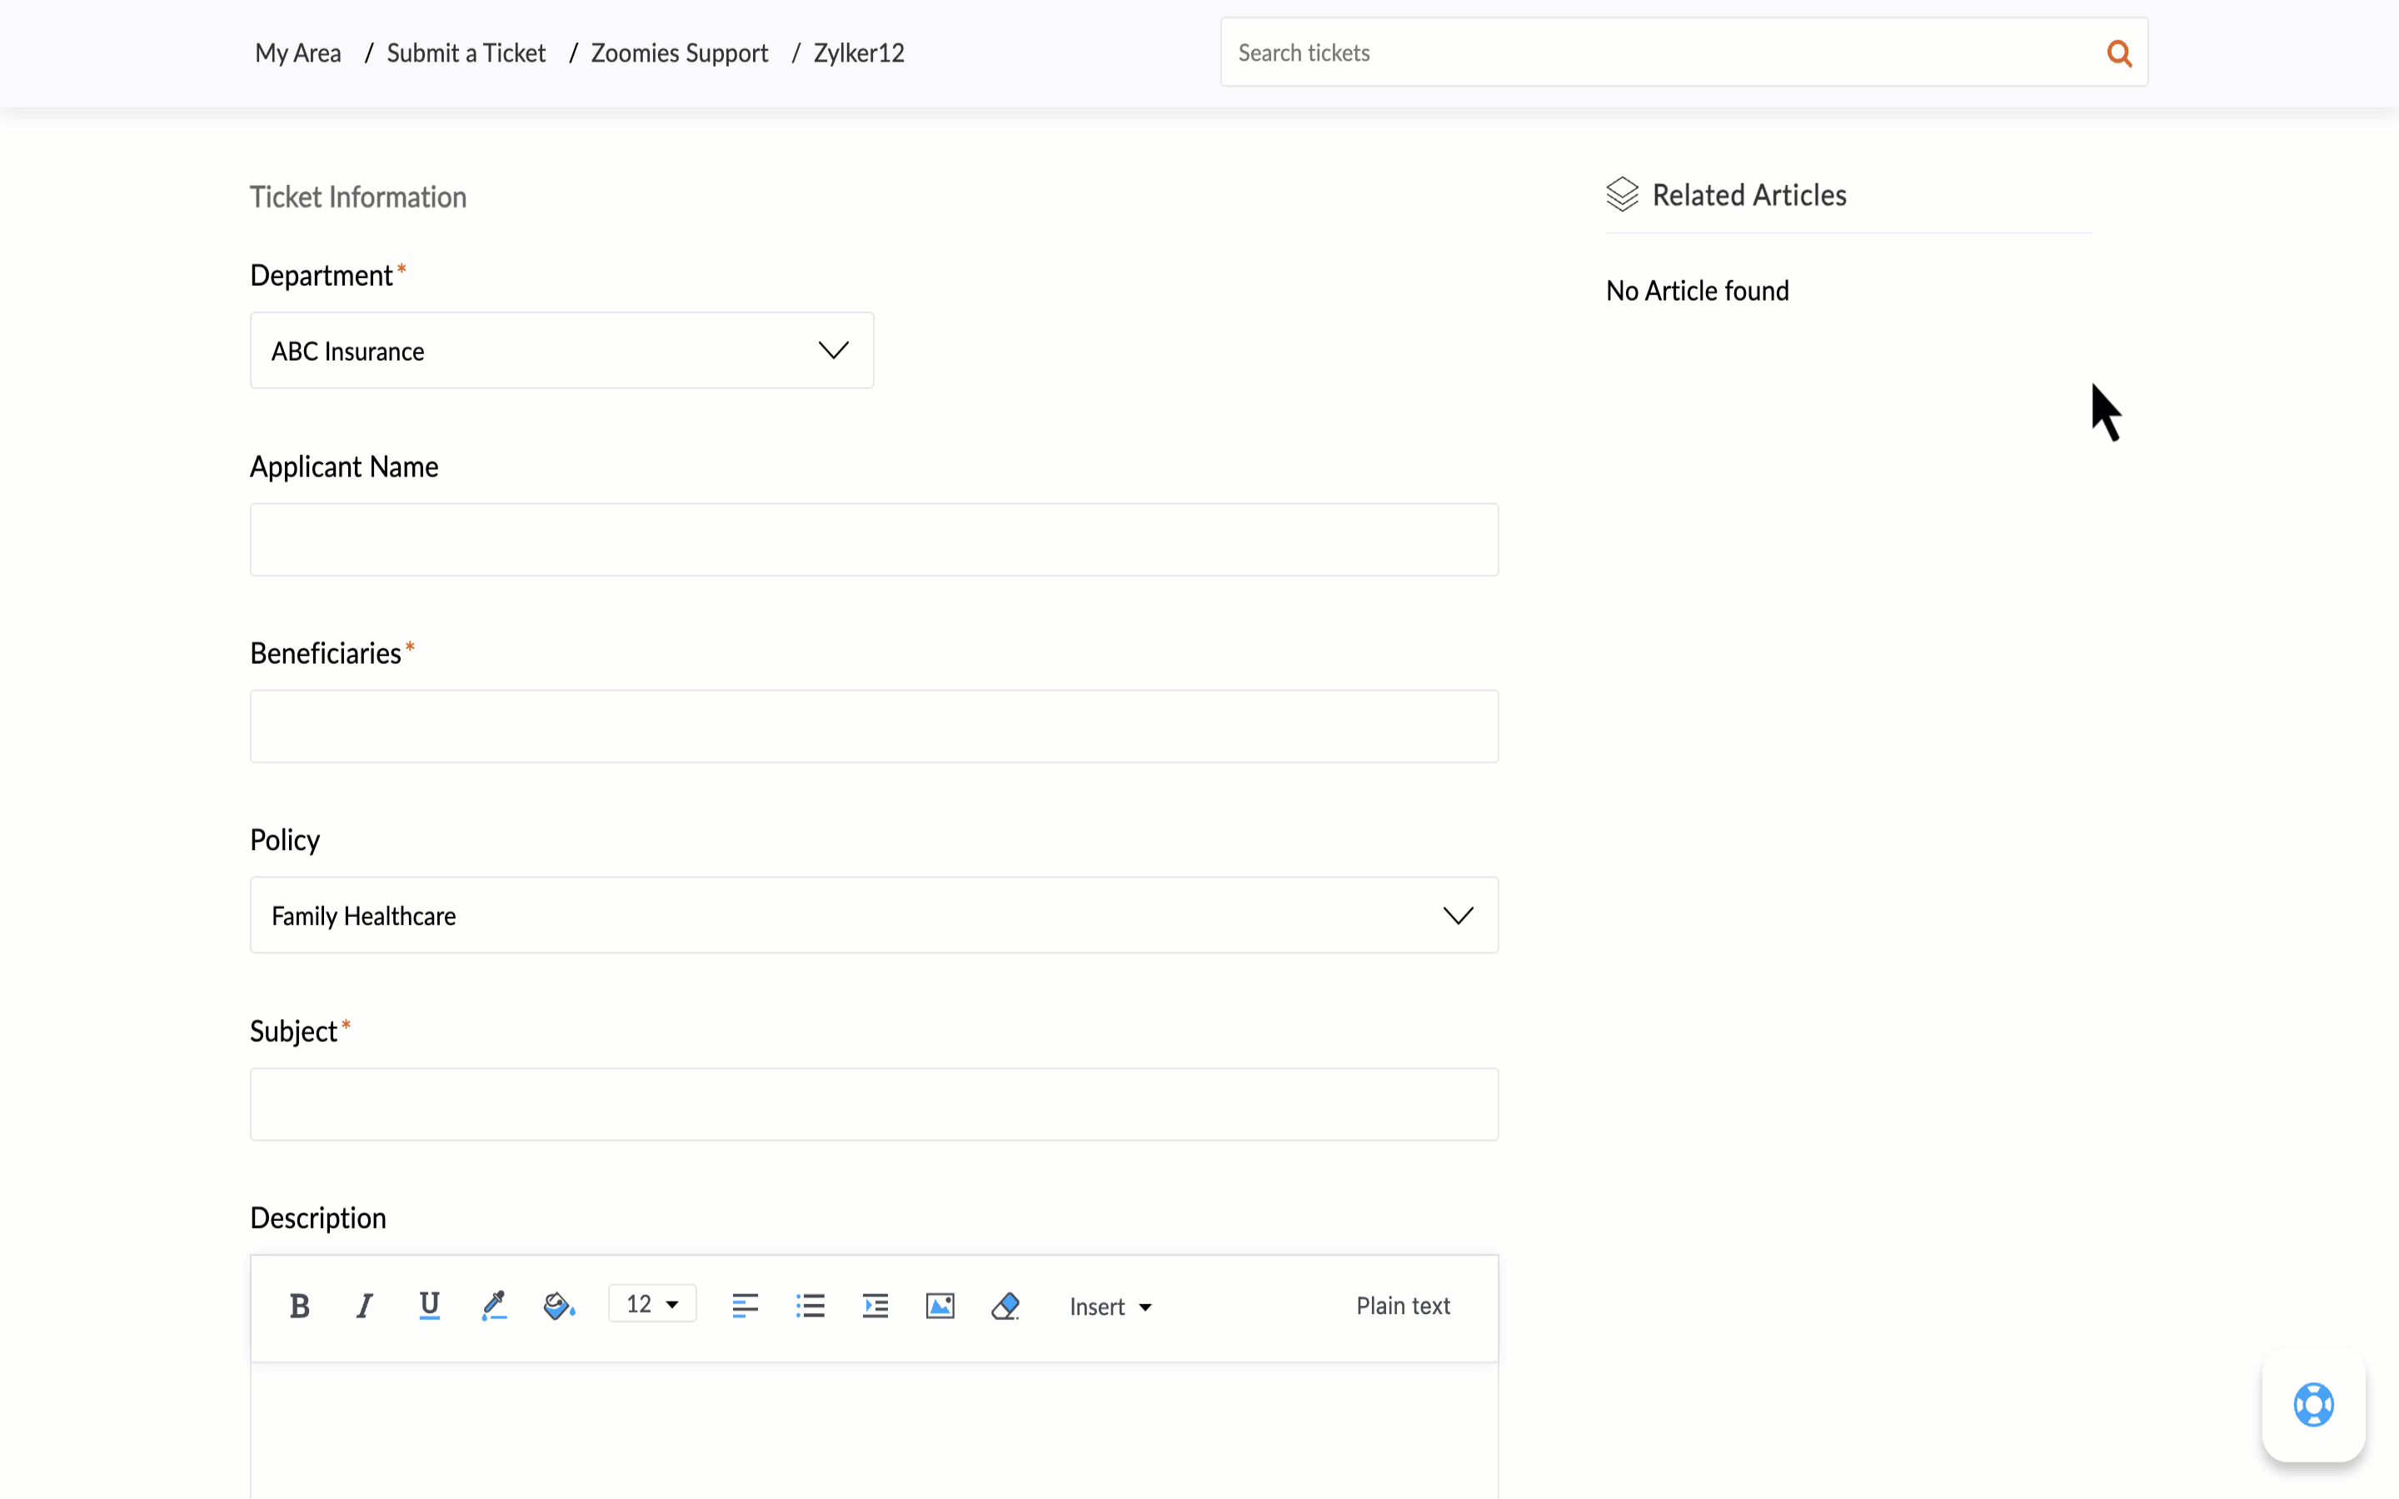Go to My Area breadcrumb link

[297, 53]
